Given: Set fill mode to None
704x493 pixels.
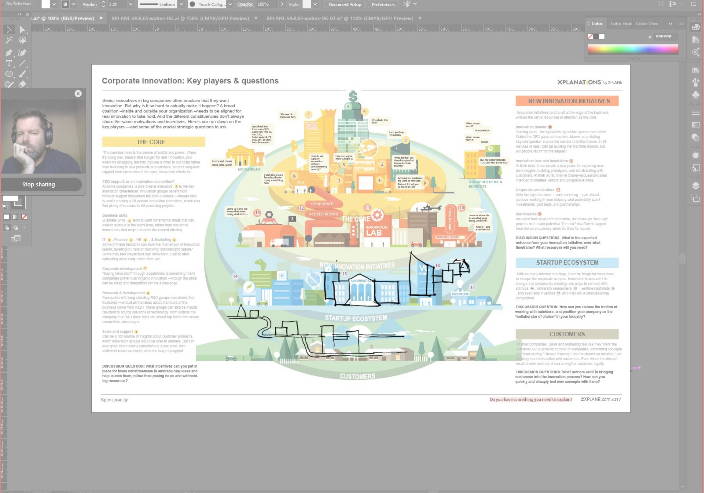Looking at the screenshot, I should (24, 217).
